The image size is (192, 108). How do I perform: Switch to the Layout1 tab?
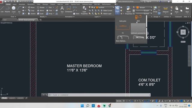click(x=12, y=98)
